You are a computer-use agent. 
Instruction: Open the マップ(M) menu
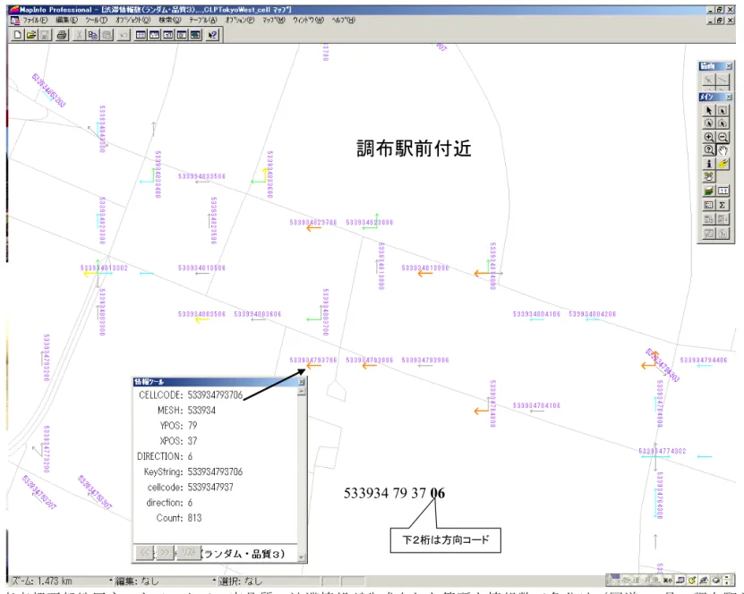pyautogui.click(x=274, y=21)
